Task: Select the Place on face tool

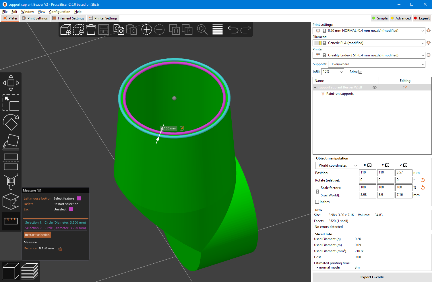Action: (11, 142)
